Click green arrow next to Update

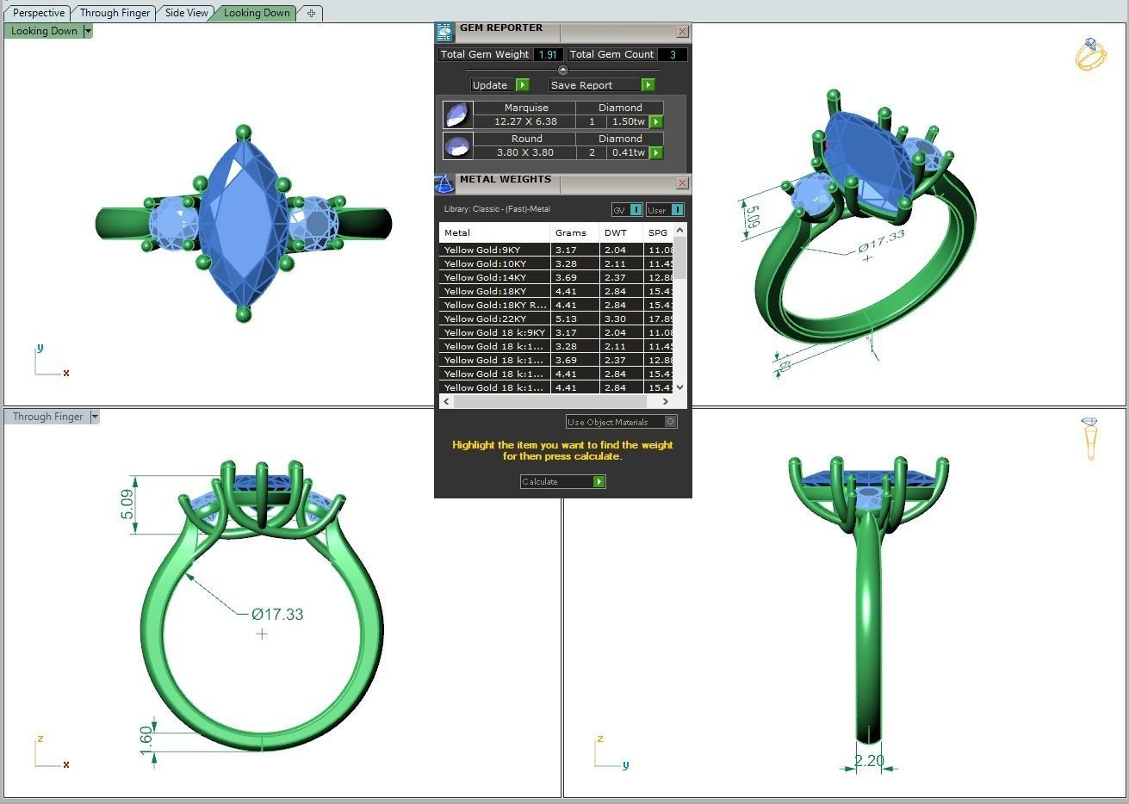coord(522,84)
